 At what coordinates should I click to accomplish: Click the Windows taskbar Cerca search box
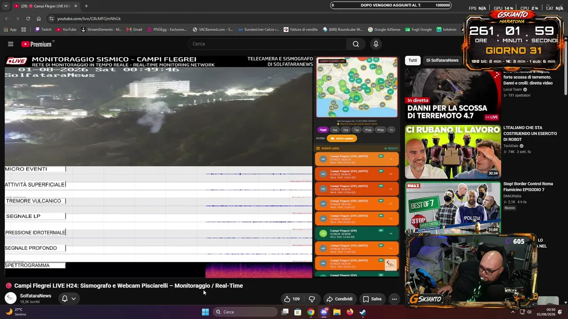(x=245, y=312)
